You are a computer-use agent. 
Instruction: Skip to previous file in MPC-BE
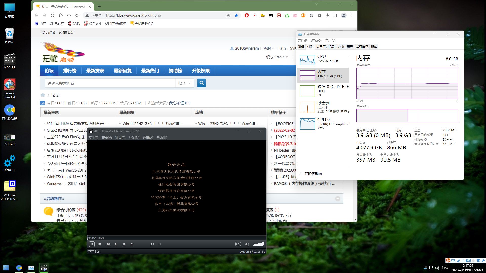coord(108,244)
